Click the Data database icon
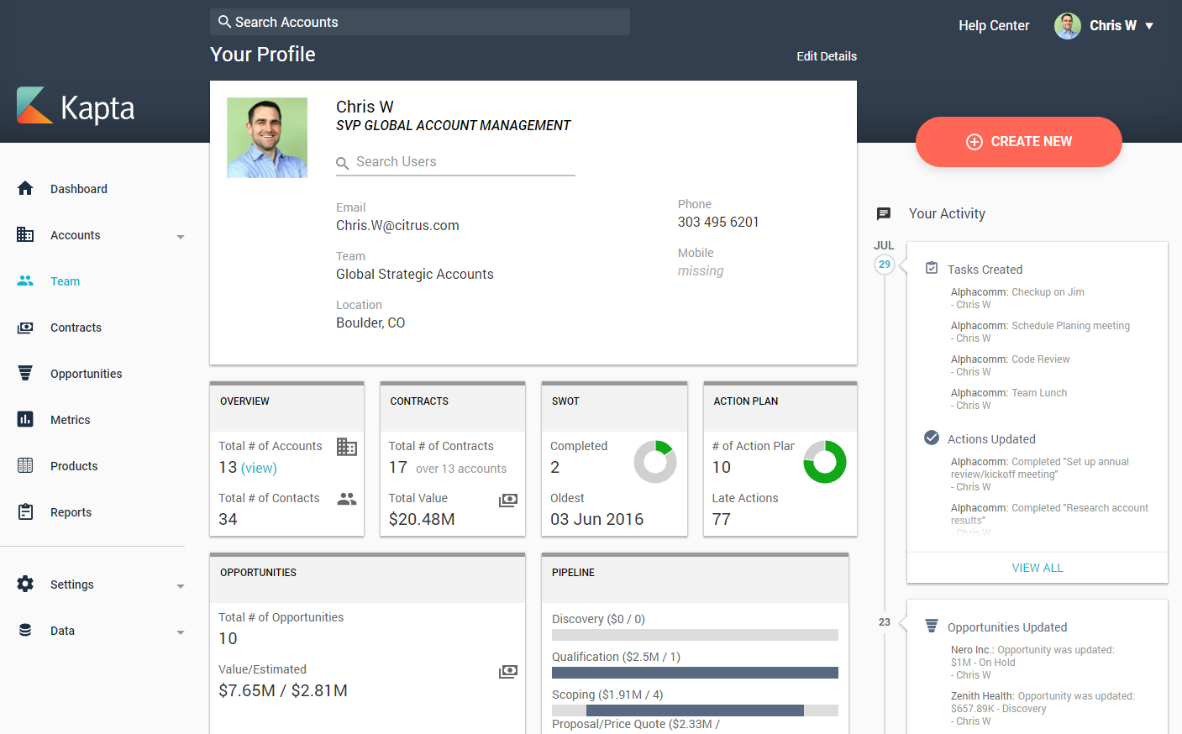 coord(25,630)
